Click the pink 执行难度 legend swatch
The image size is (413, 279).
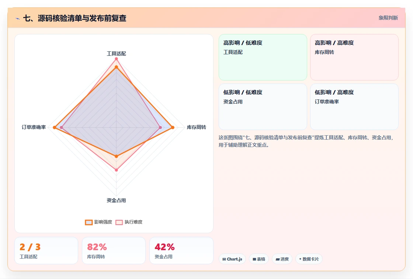pyautogui.click(x=119, y=222)
